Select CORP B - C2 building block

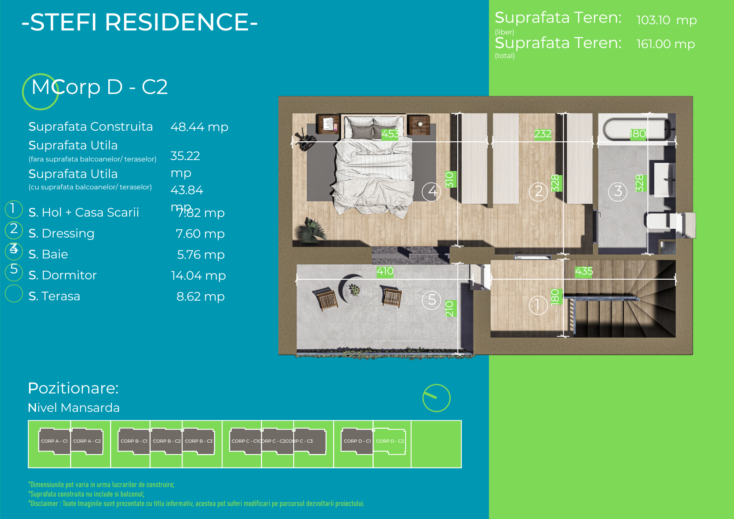pyautogui.click(x=167, y=441)
